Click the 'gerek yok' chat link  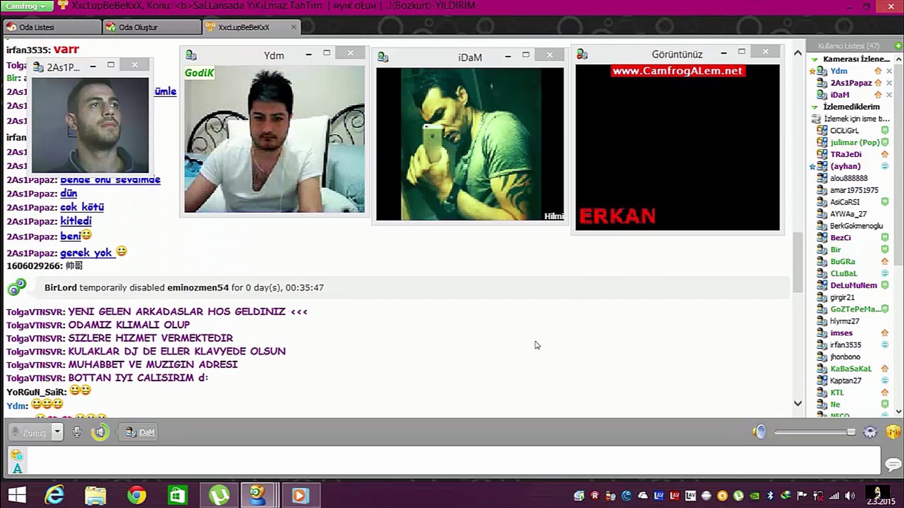tap(86, 253)
